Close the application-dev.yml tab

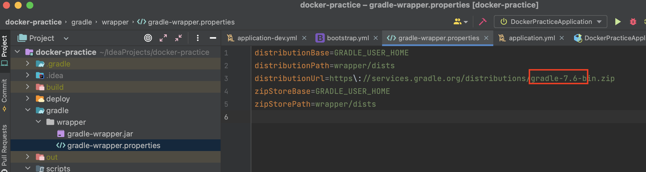(x=304, y=38)
